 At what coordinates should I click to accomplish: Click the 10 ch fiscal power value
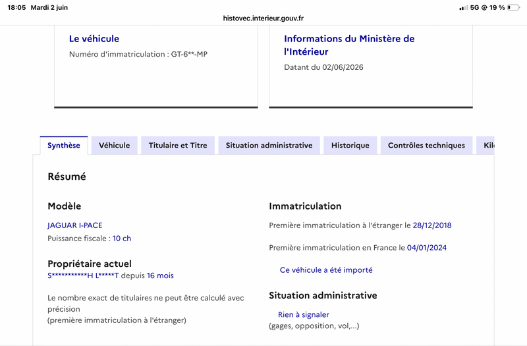click(x=122, y=239)
